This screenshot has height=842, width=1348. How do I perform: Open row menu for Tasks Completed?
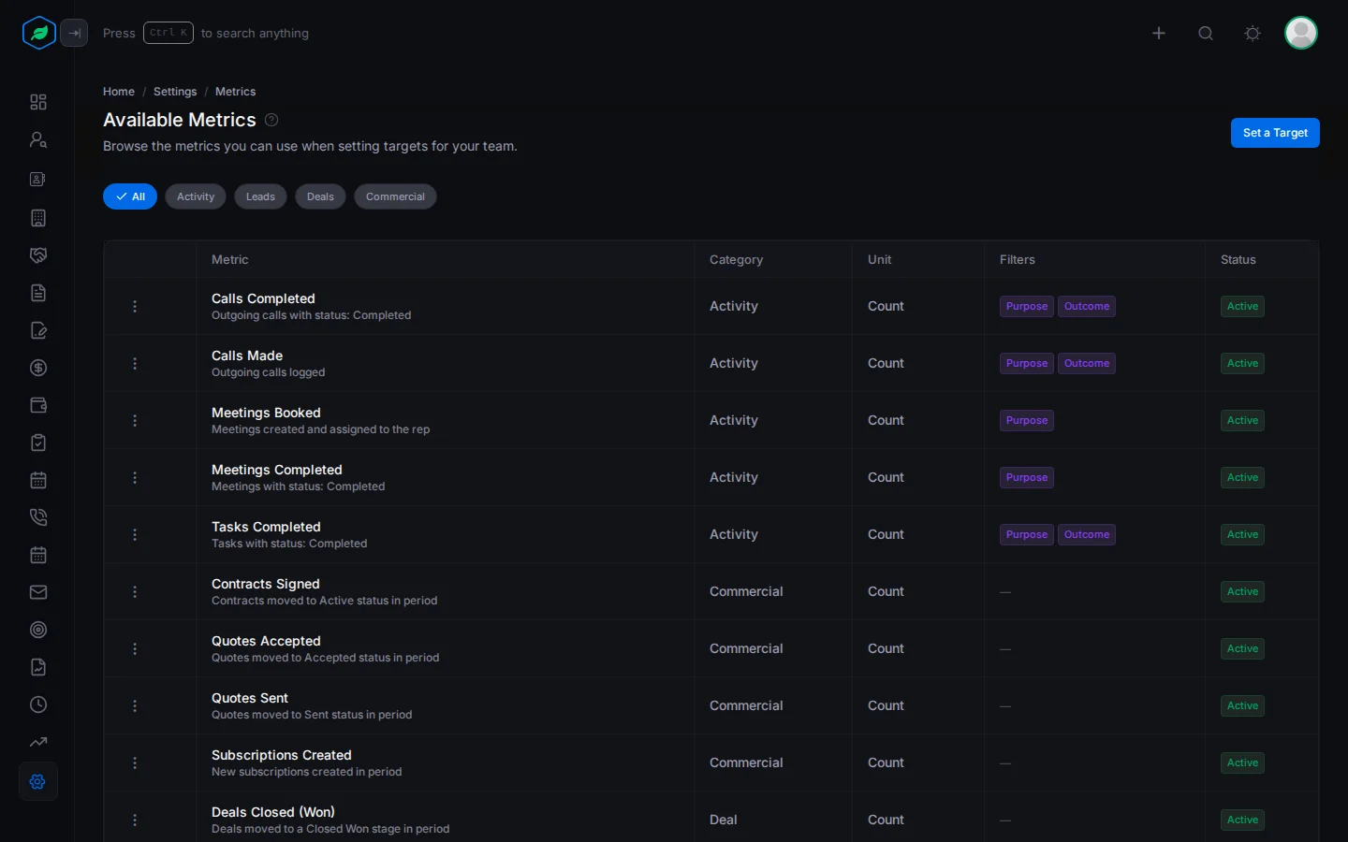tap(135, 534)
